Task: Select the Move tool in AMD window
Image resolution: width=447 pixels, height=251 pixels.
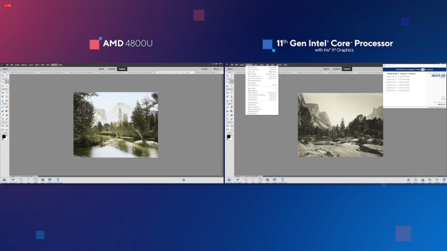Action: [x=3, y=82]
